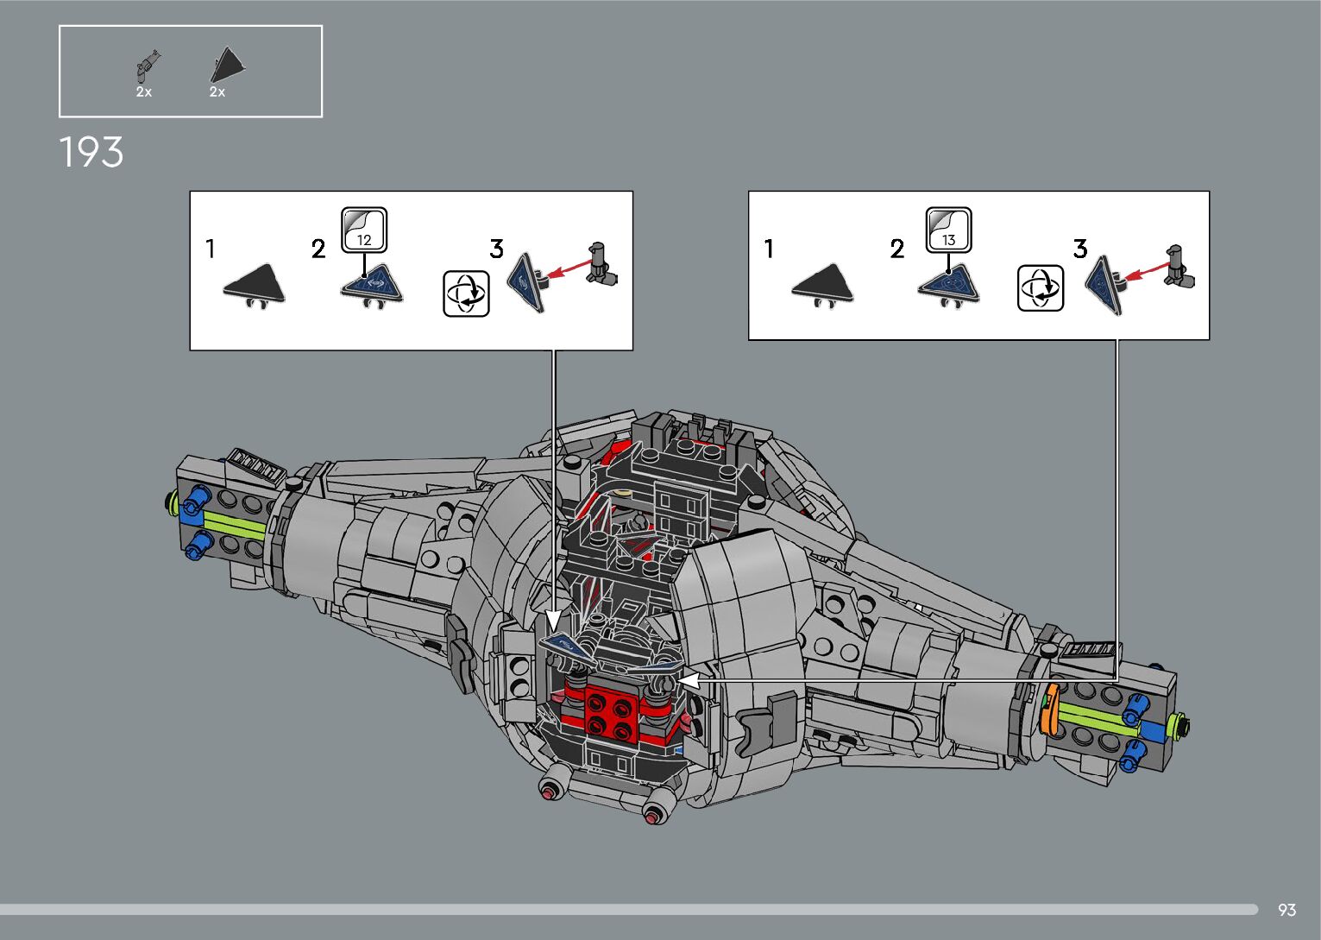Click the gray clip piece in left callout step 3
The width and height of the screenshot is (1321, 940).
[601, 264]
